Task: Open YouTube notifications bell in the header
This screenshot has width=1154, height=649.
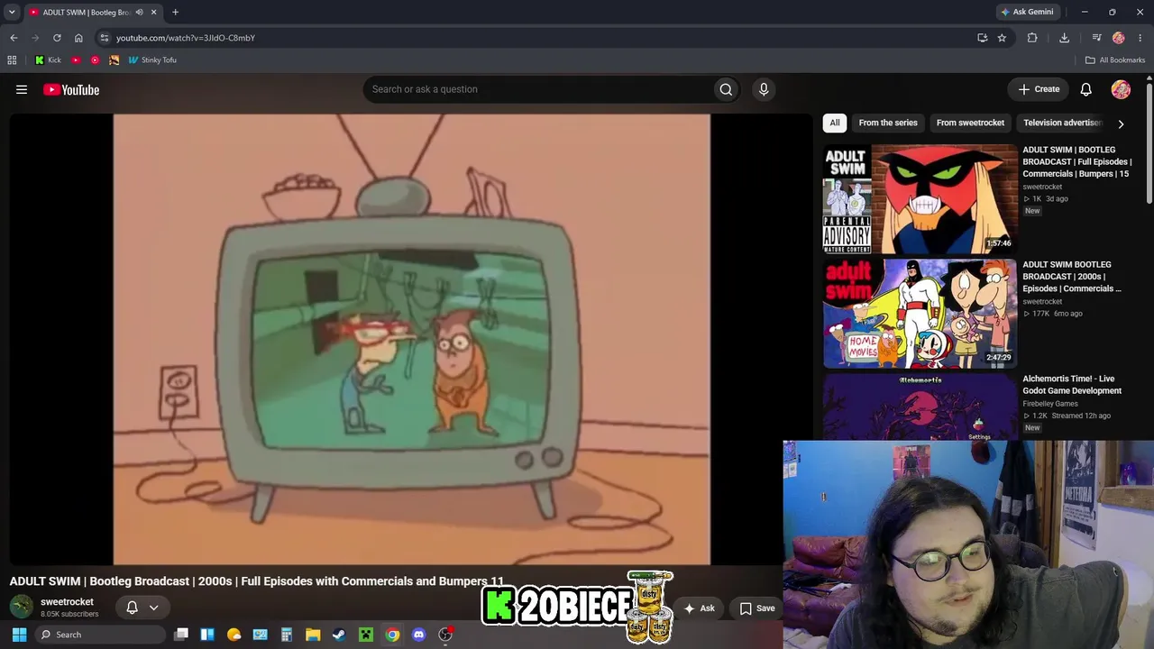Action: pos(1086,89)
